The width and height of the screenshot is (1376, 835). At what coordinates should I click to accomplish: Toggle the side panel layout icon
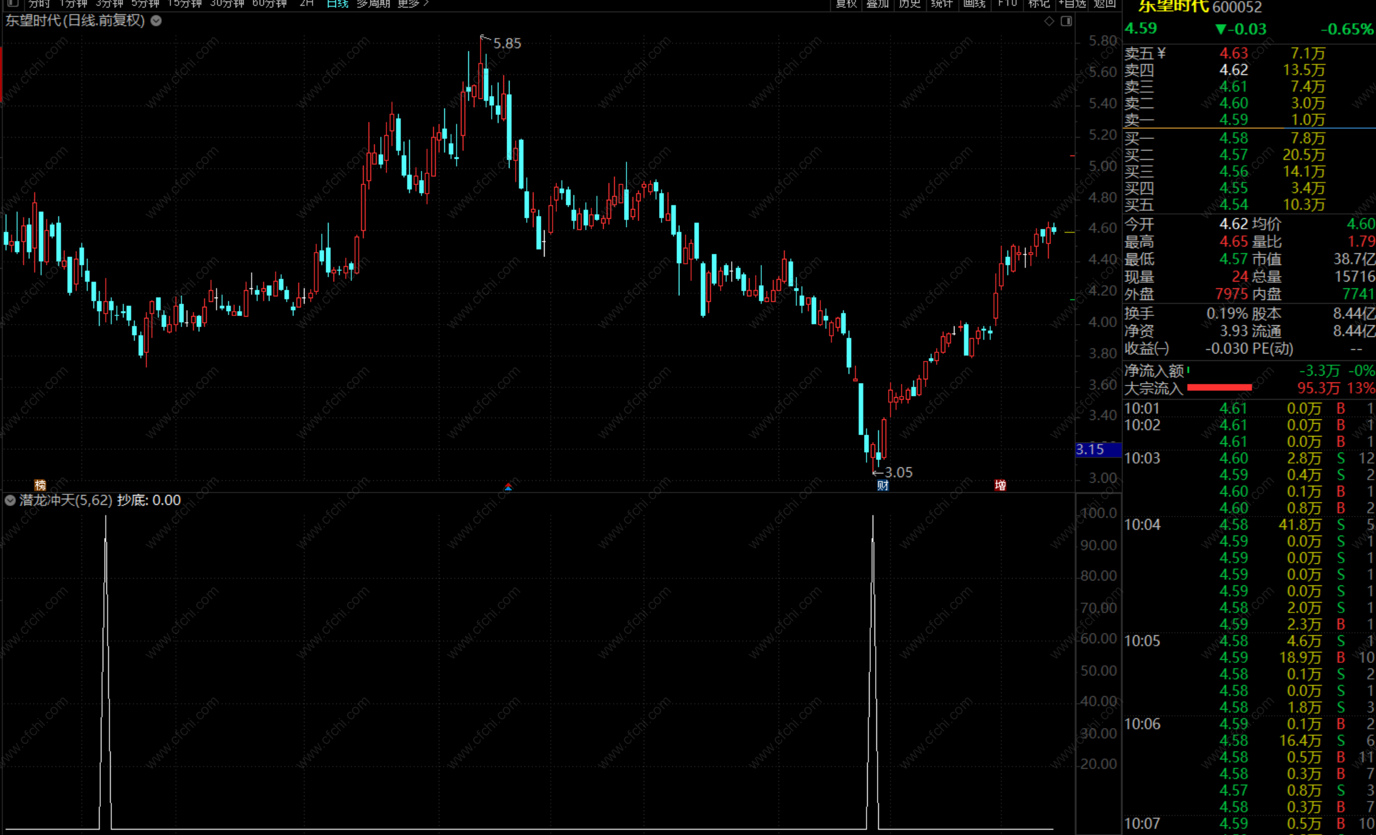(1066, 21)
